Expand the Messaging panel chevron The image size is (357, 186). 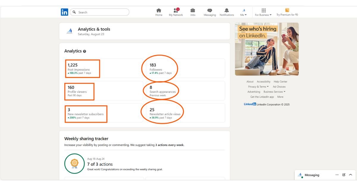click(350, 175)
